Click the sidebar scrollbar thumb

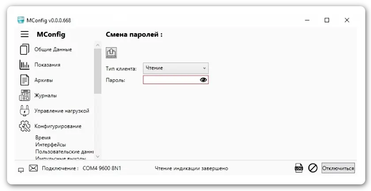click(98, 71)
